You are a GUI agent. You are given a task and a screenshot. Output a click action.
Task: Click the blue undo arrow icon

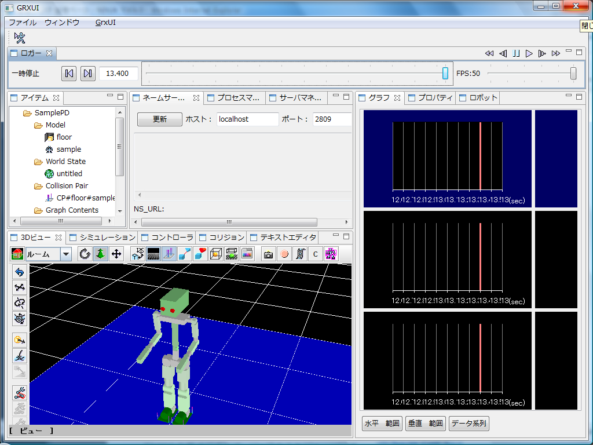point(20,272)
